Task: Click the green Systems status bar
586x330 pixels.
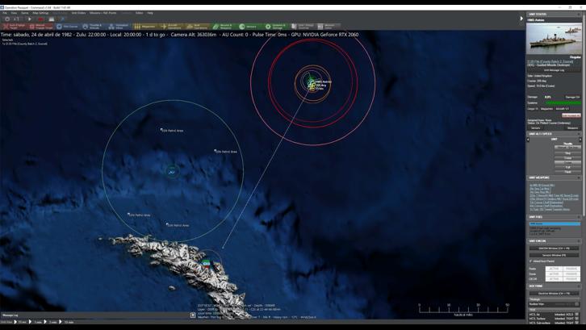Action: click(563, 102)
